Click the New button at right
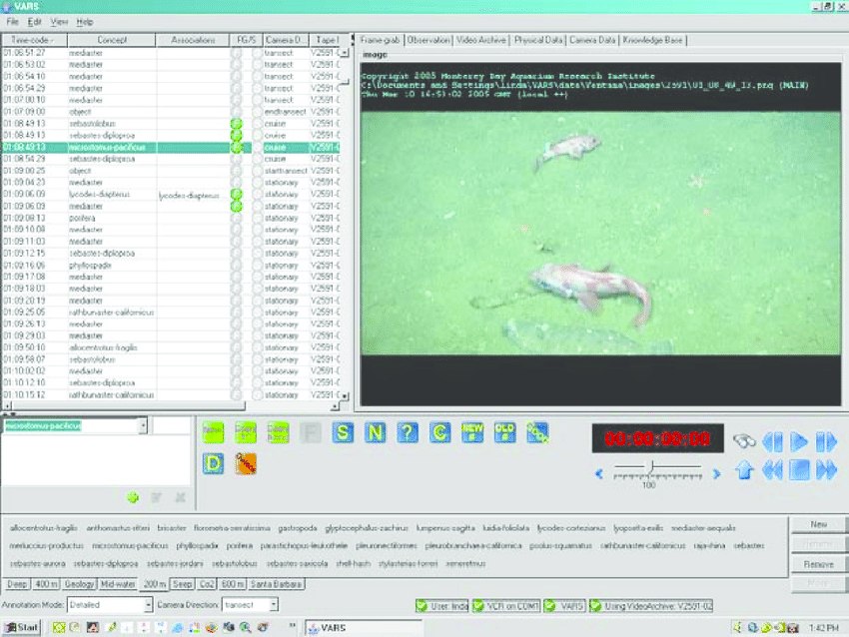849x637 pixels. click(x=818, y=524)
